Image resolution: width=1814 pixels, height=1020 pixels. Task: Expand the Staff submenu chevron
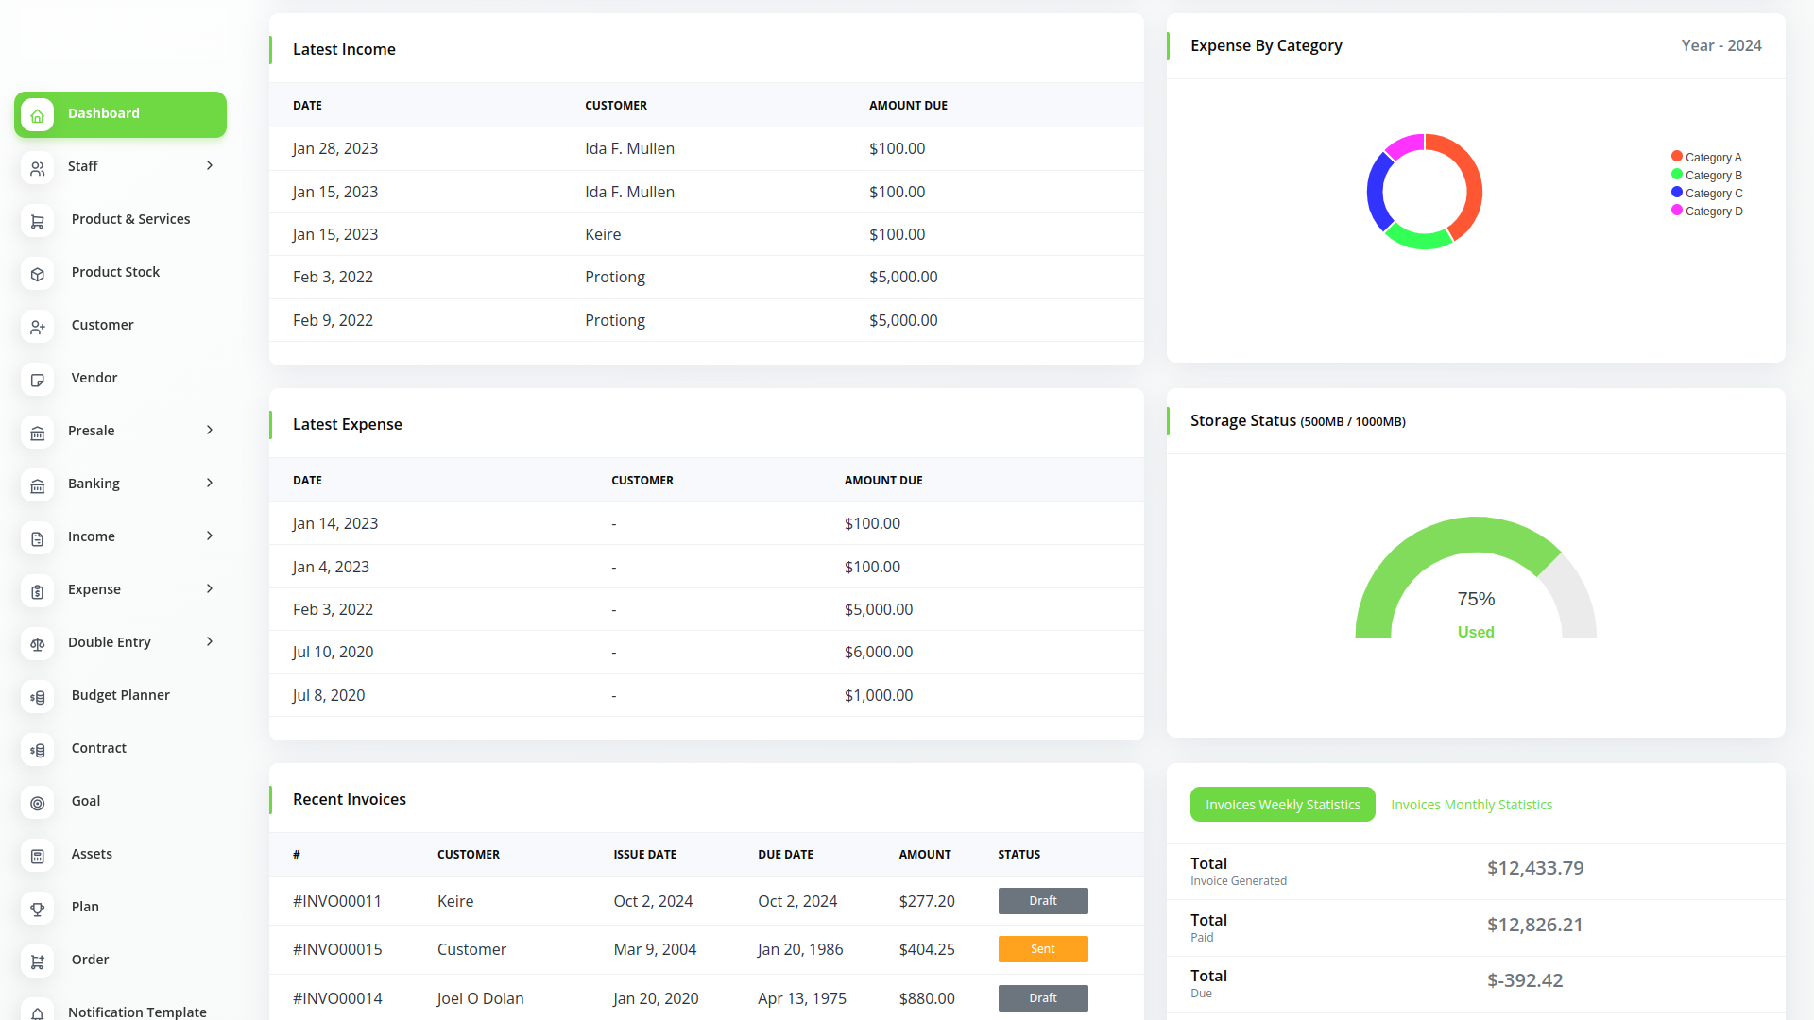point(210,166)
